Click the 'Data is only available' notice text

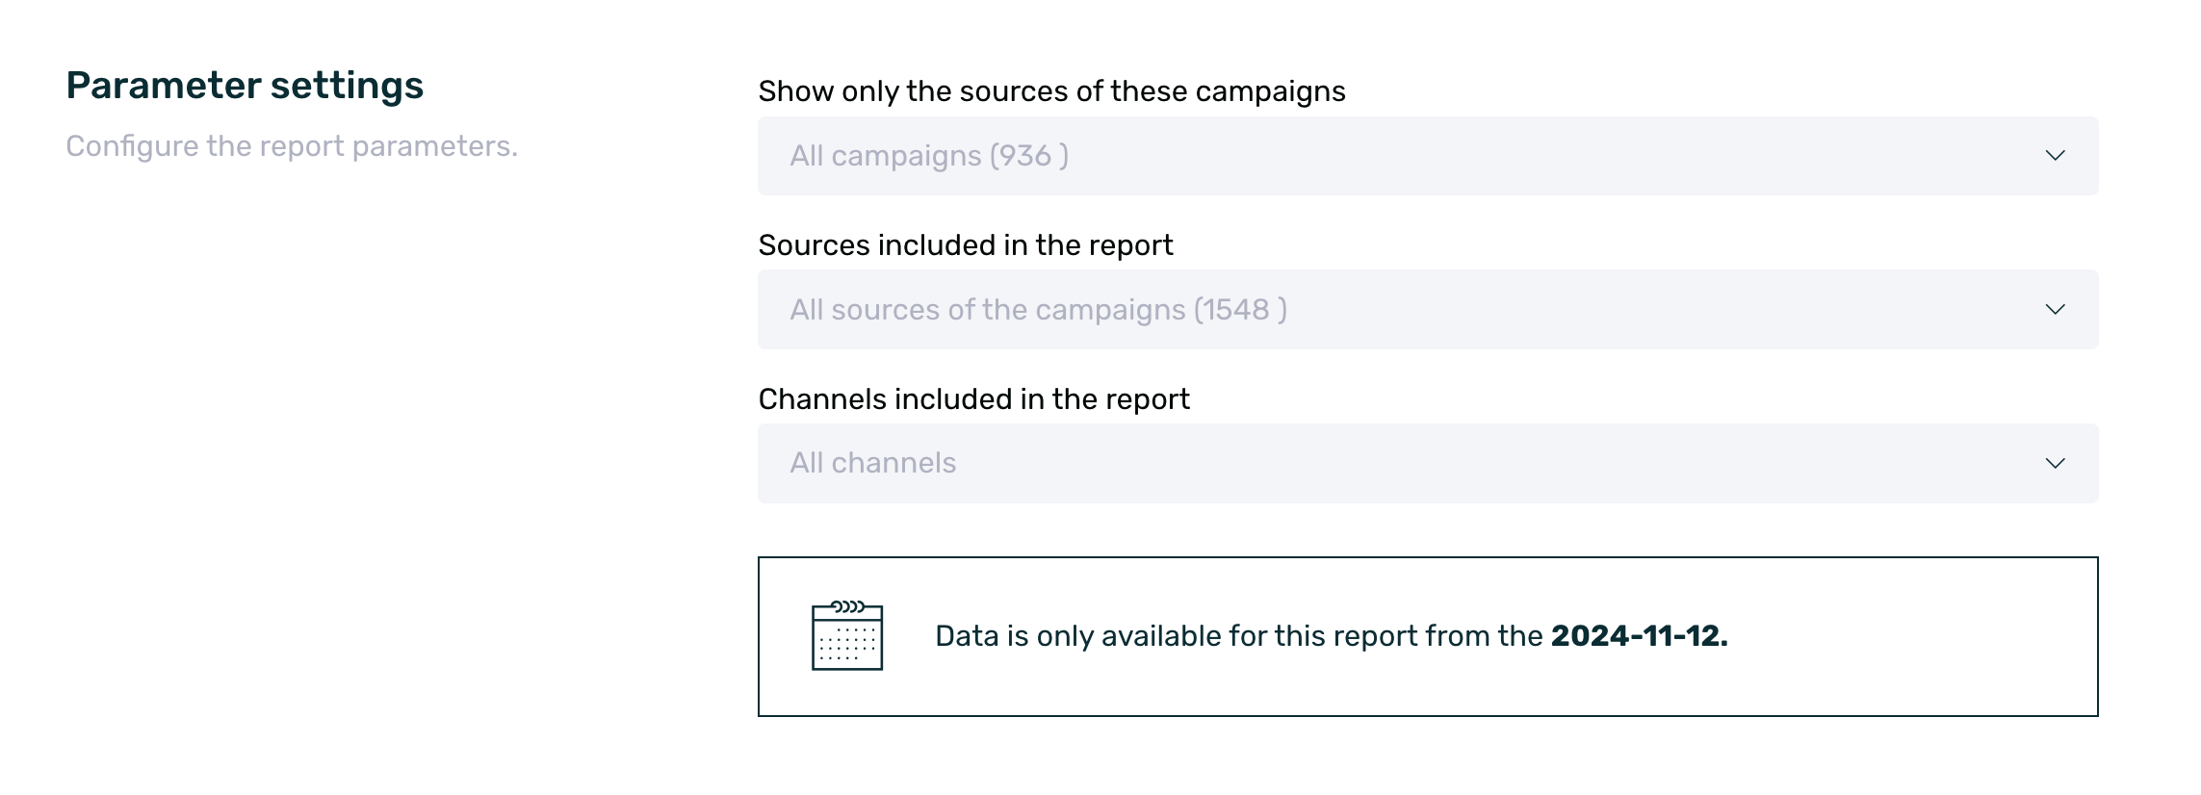1238,636
